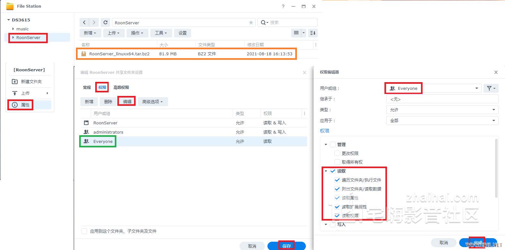Open File Station help question mark
This screenshot has width=505, height=250.
283,6
